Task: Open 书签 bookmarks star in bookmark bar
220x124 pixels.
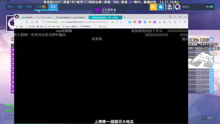Action: pyautogui.click(x=19, y=26)
